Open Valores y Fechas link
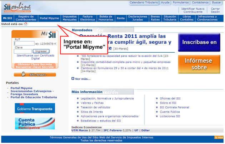Viewport: 225px width, 144px height. [x=92, y=103]
